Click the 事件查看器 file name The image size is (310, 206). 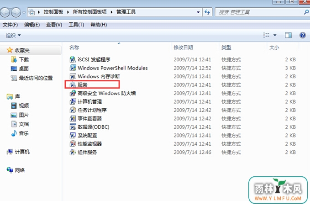tap(90, 119)
